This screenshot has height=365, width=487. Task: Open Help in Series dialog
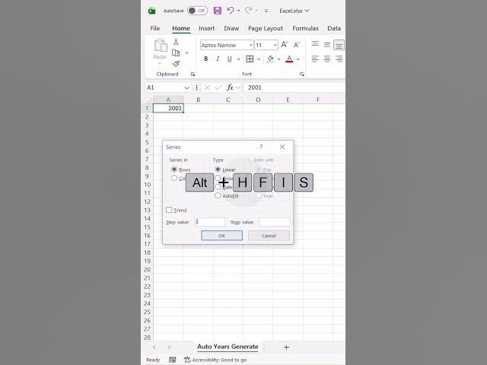pos(261,147)
